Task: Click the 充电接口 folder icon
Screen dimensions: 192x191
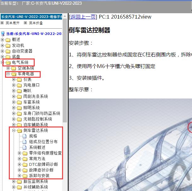Action: pos(19,85)
